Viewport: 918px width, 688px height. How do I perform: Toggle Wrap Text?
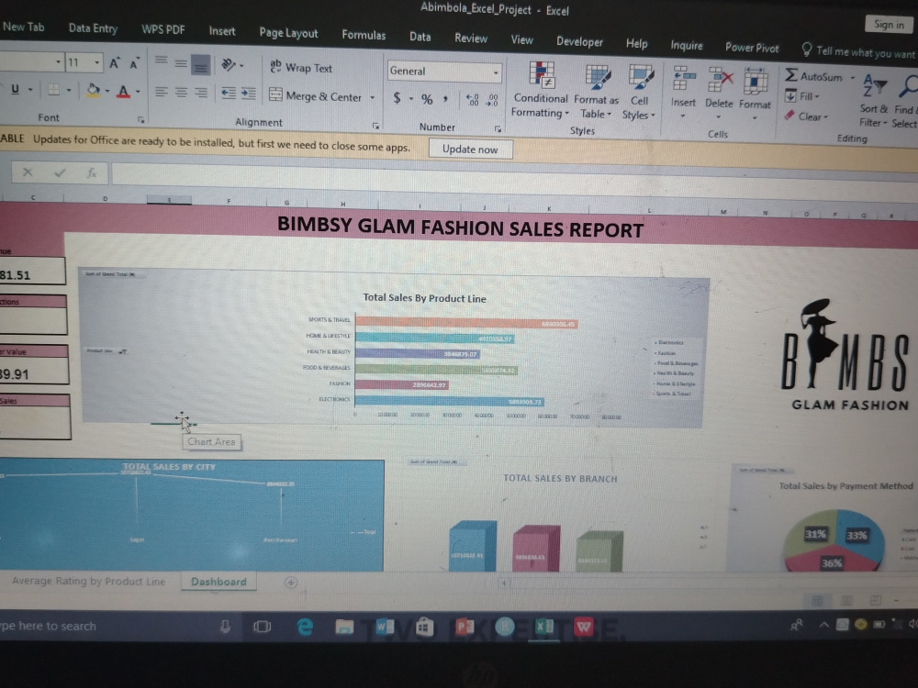pyautogui.click(x=301, y=67)
